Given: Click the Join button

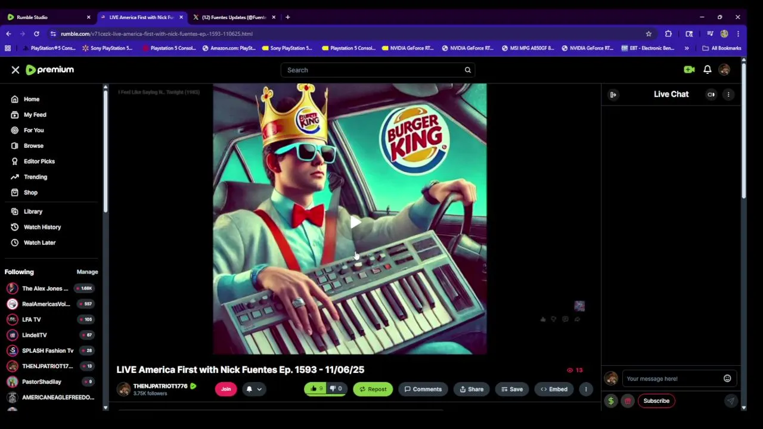Looking at the screenshot, I should click(226, 389).
